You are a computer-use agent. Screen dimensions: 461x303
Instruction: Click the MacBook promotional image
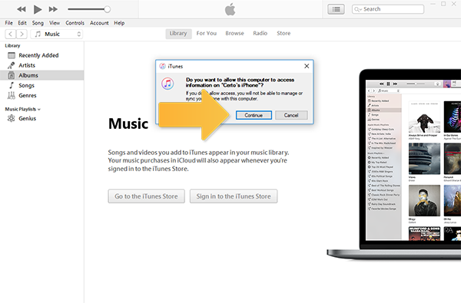394,164
